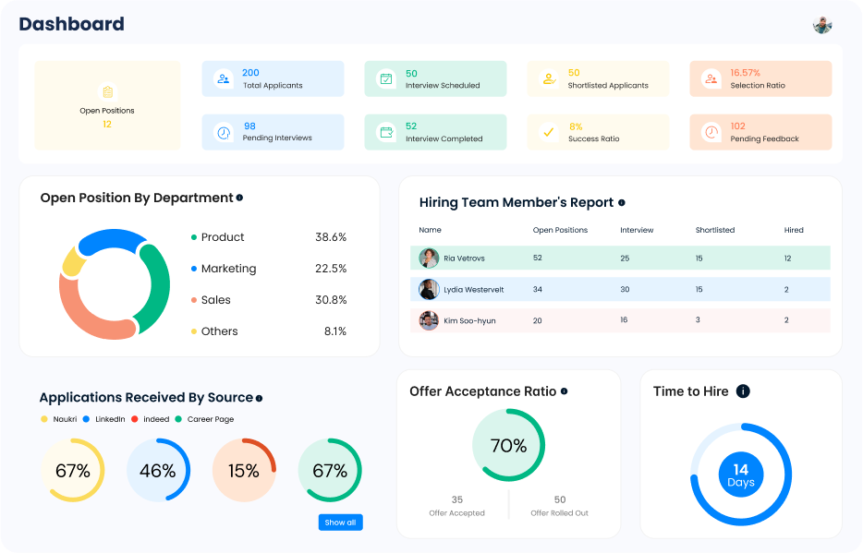Image resolution: width=863 pixels, height=553 pixels.
Task: Click the Hired column header
Action: (x=794, y=230)
